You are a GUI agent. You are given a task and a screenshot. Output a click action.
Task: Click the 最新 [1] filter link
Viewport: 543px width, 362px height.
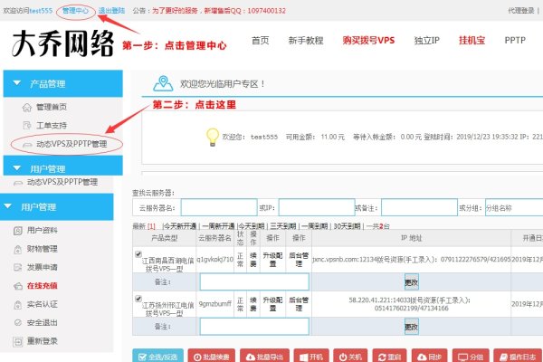coord(144,226)
